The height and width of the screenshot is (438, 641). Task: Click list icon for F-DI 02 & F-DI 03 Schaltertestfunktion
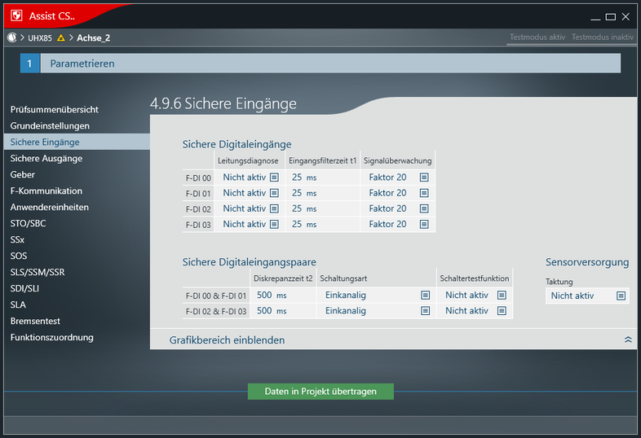(502, 311)
